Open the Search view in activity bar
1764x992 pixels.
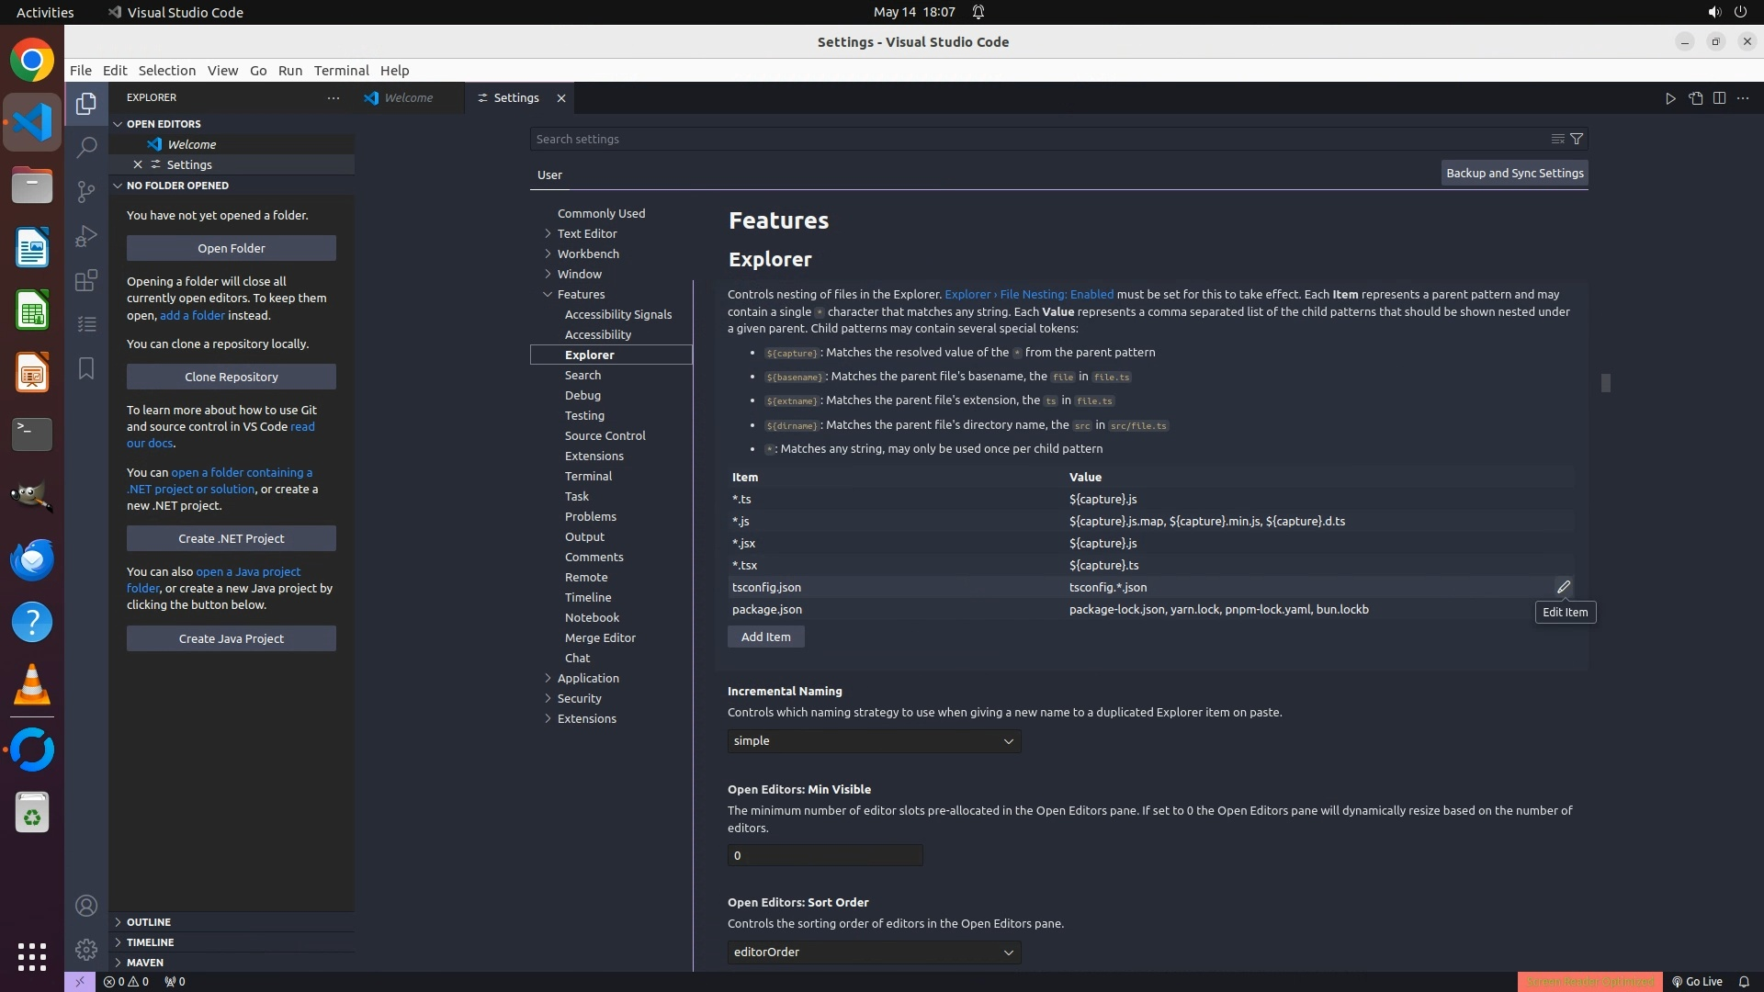pos(86,147)
